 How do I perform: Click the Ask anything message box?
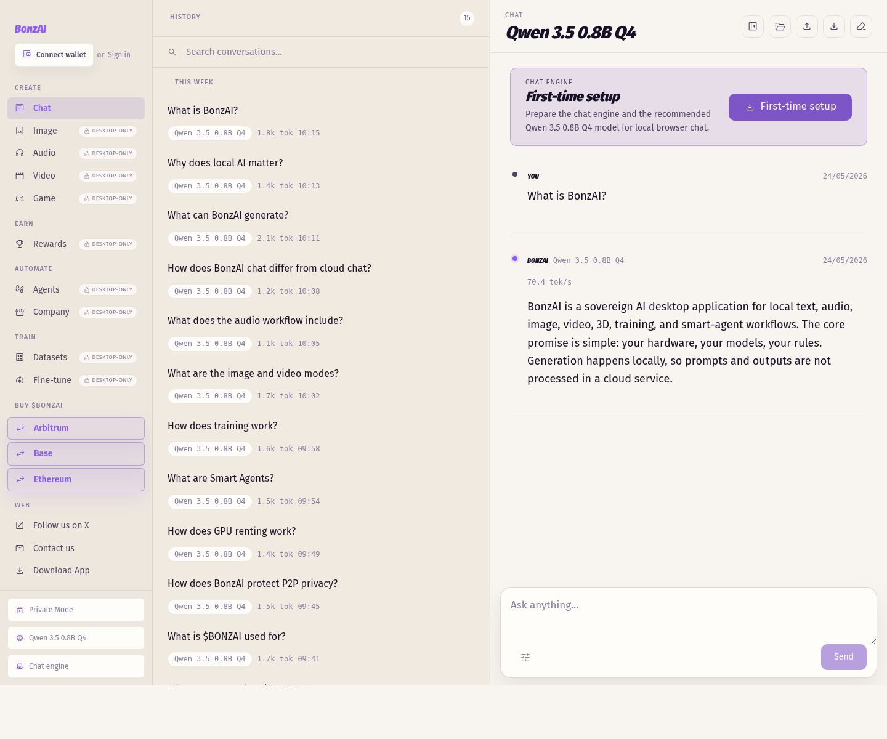[688, 615]
